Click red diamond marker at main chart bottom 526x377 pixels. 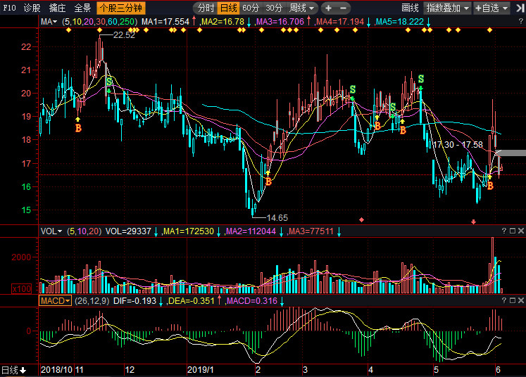tap(362, 220)
